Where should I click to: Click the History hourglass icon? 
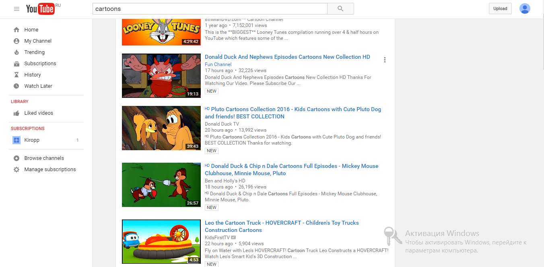point(16,75)
